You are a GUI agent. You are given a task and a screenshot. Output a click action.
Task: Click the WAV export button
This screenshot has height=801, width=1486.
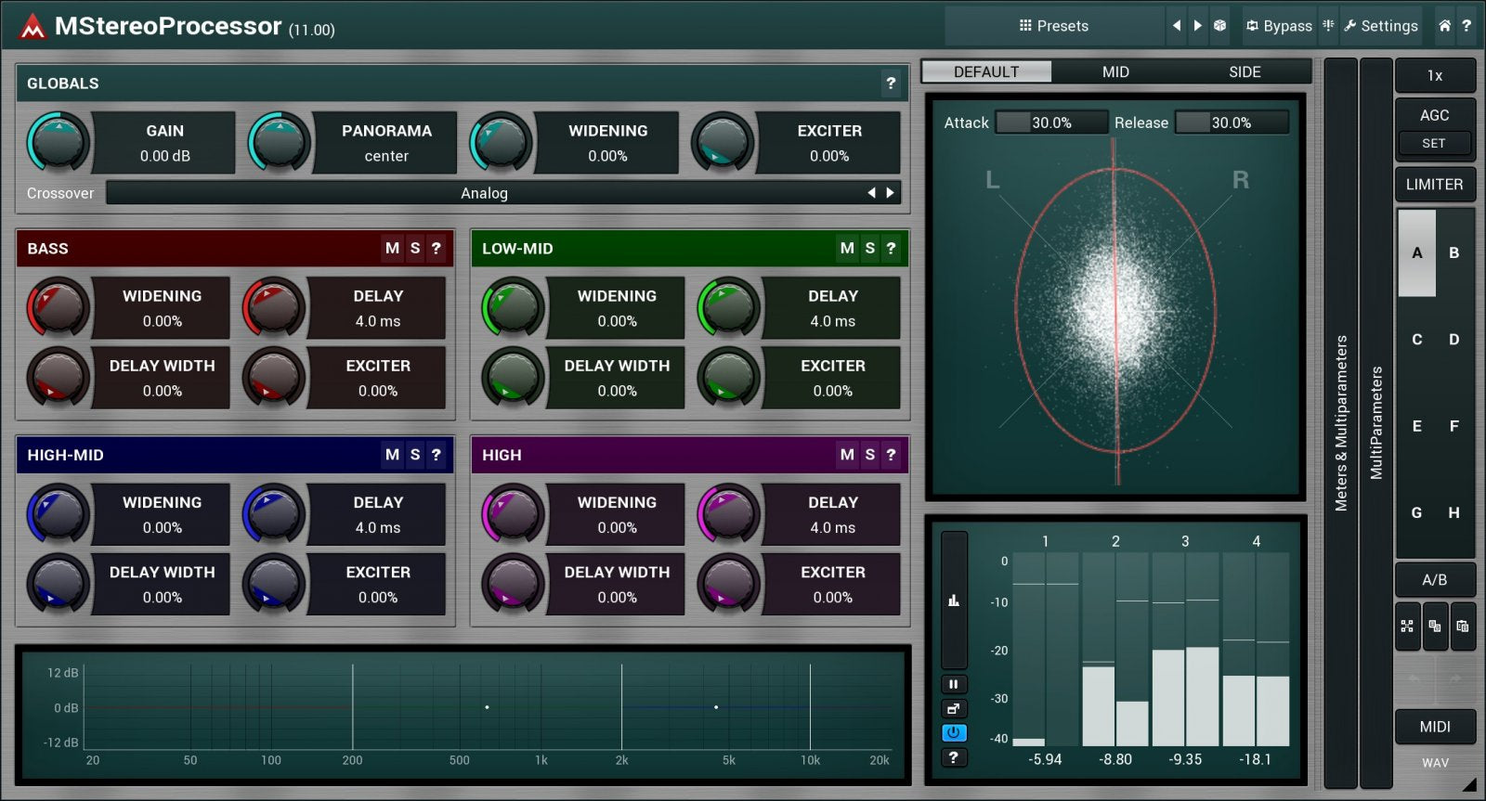(x=1435, y=763)
